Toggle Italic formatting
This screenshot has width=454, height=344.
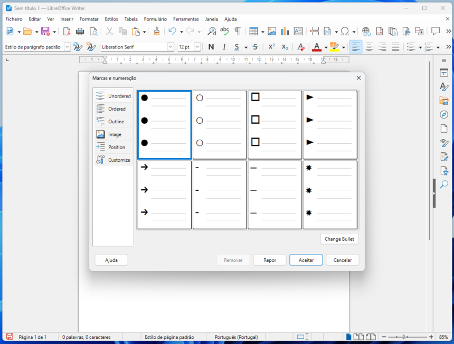[x=224, y=47]
